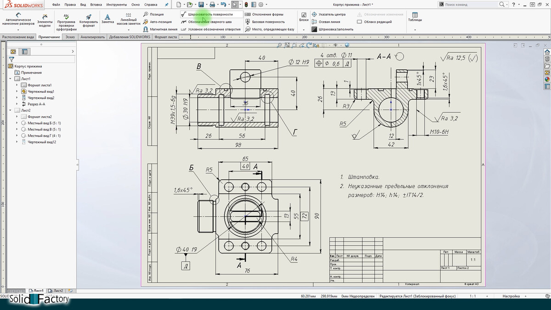Click the Undo arrow icon
Screen dimensions: 551x310
(223, 4)
